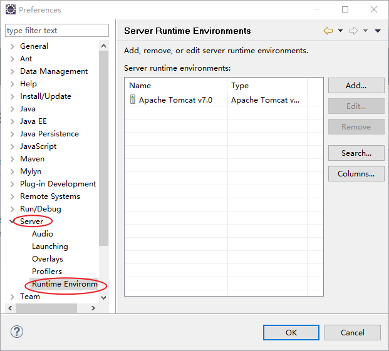389x351 pixels.
Task: Select the General tree item
Action: click(34, 46)
